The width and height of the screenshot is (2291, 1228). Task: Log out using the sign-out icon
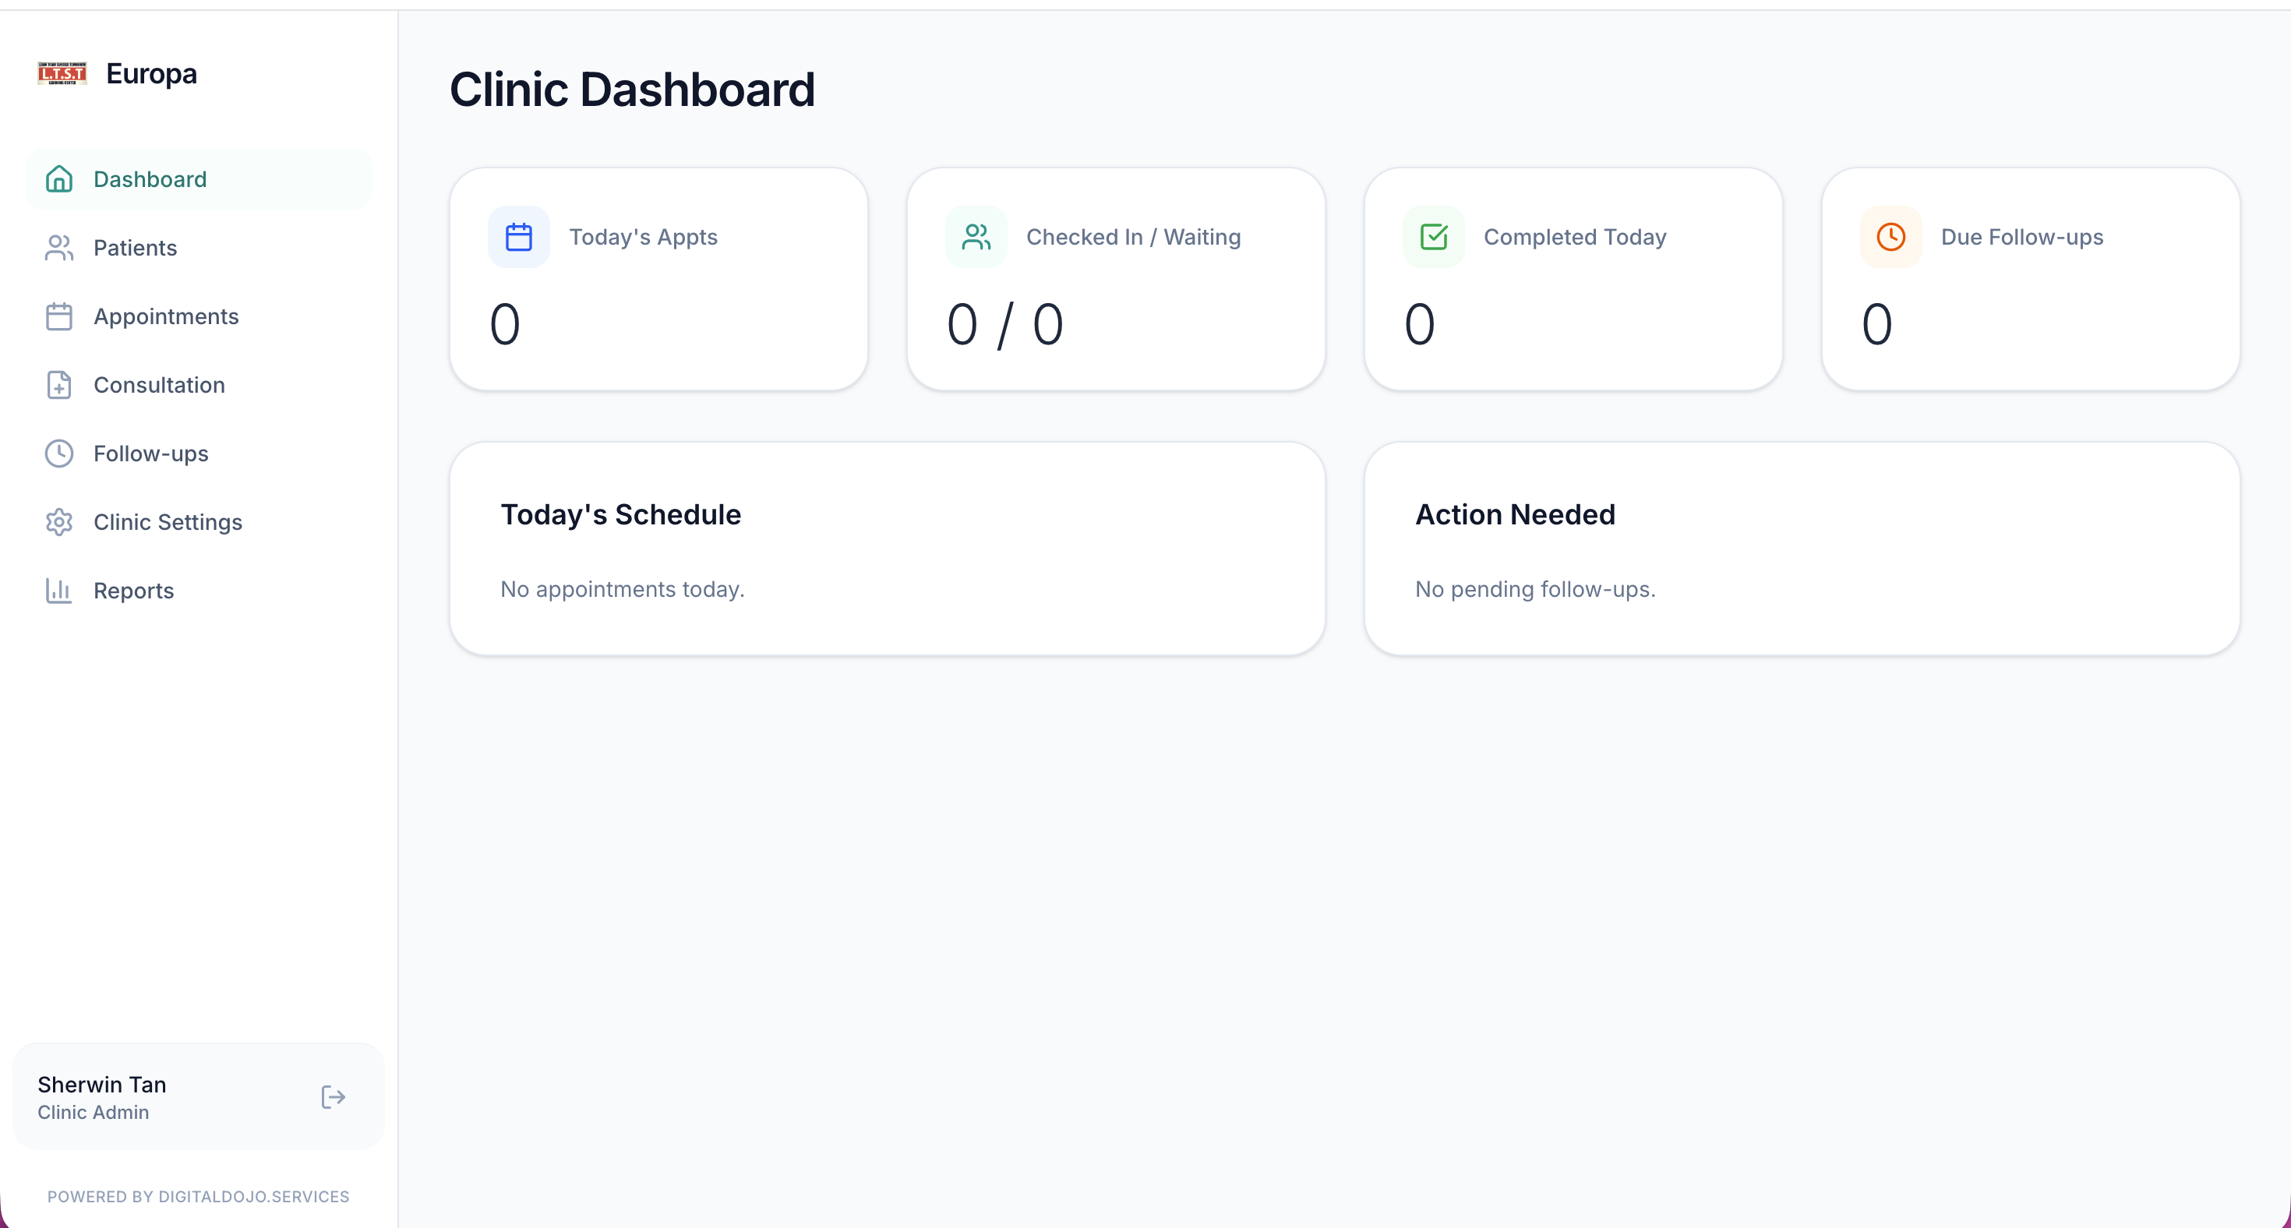tap(333, 1096)
